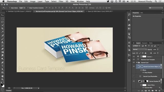Select the Dodge tool

coord(2,59)
